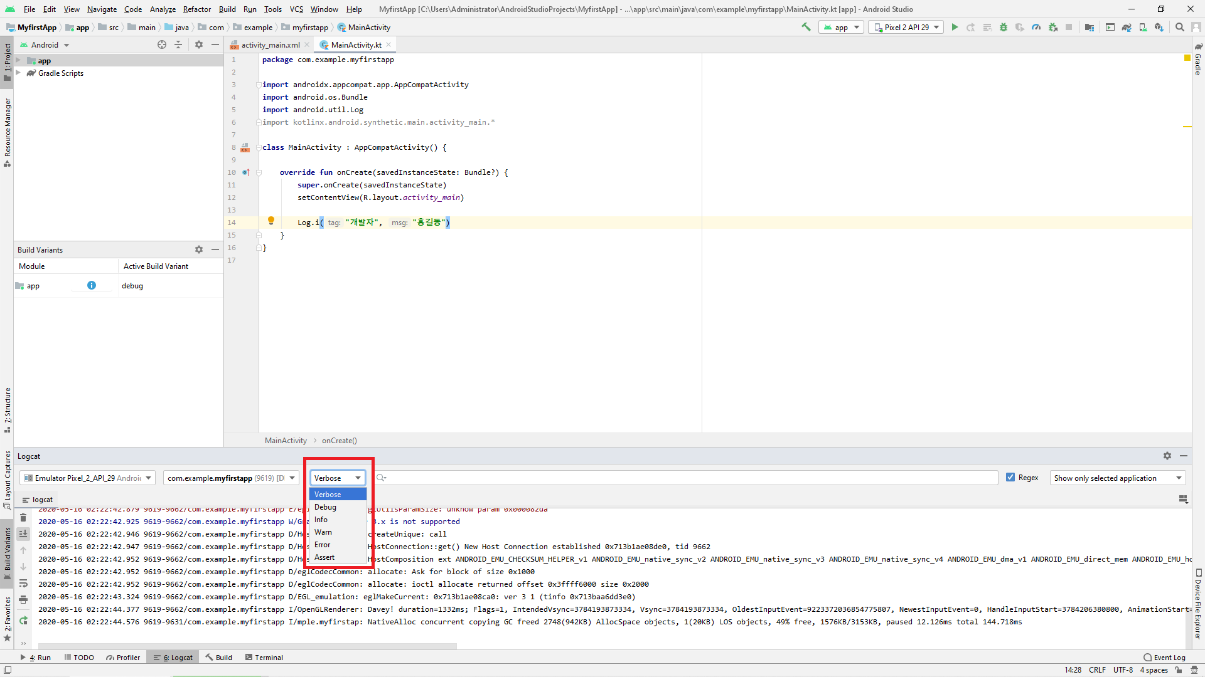This screenshot has height=677, width=1205.
Task: Clear logcat with the trash icon
Action: pyautogui.click(x=23, y=518)
